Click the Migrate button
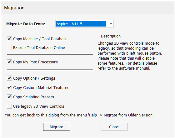Screen dimensions: 175x138 (57, 127)
